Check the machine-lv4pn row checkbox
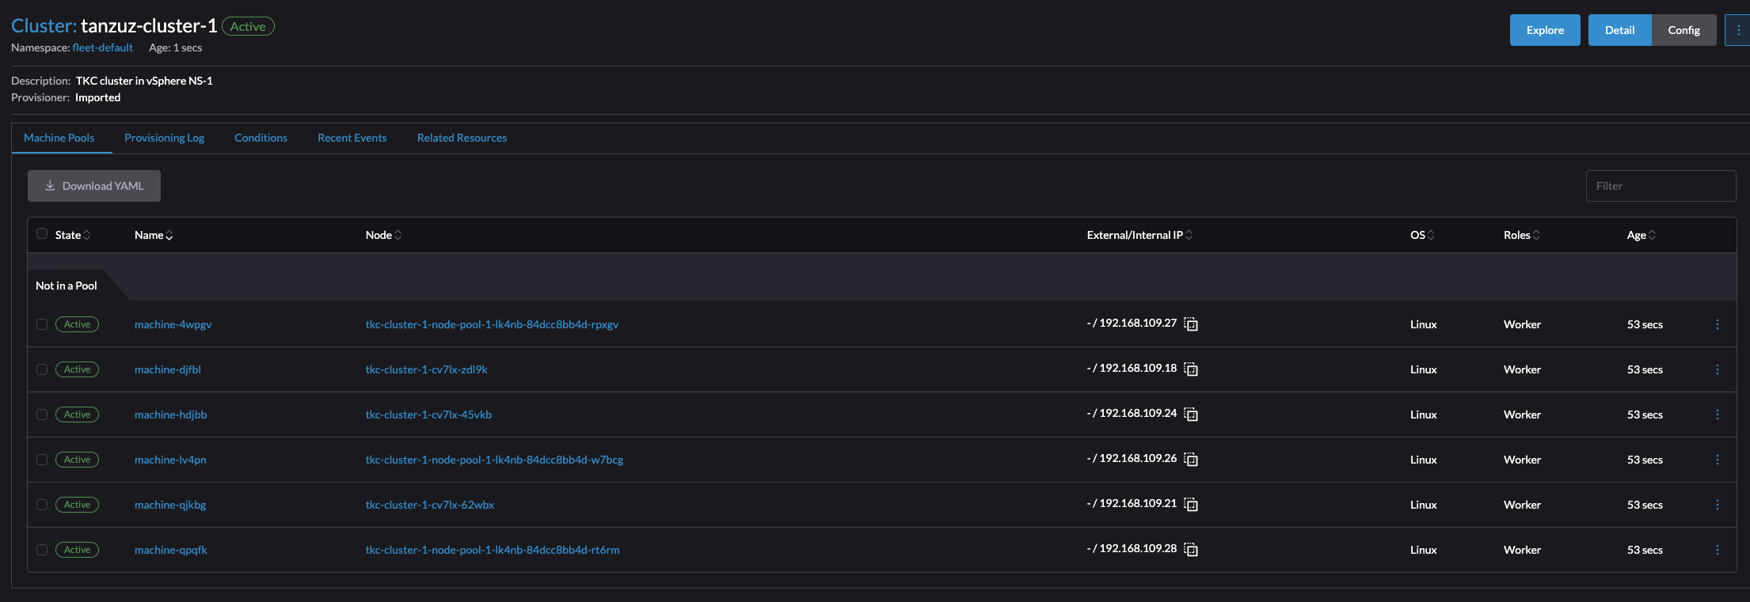Image resolution: width=1750 pixels, height=602 pixels. click(x=42, y=460)
